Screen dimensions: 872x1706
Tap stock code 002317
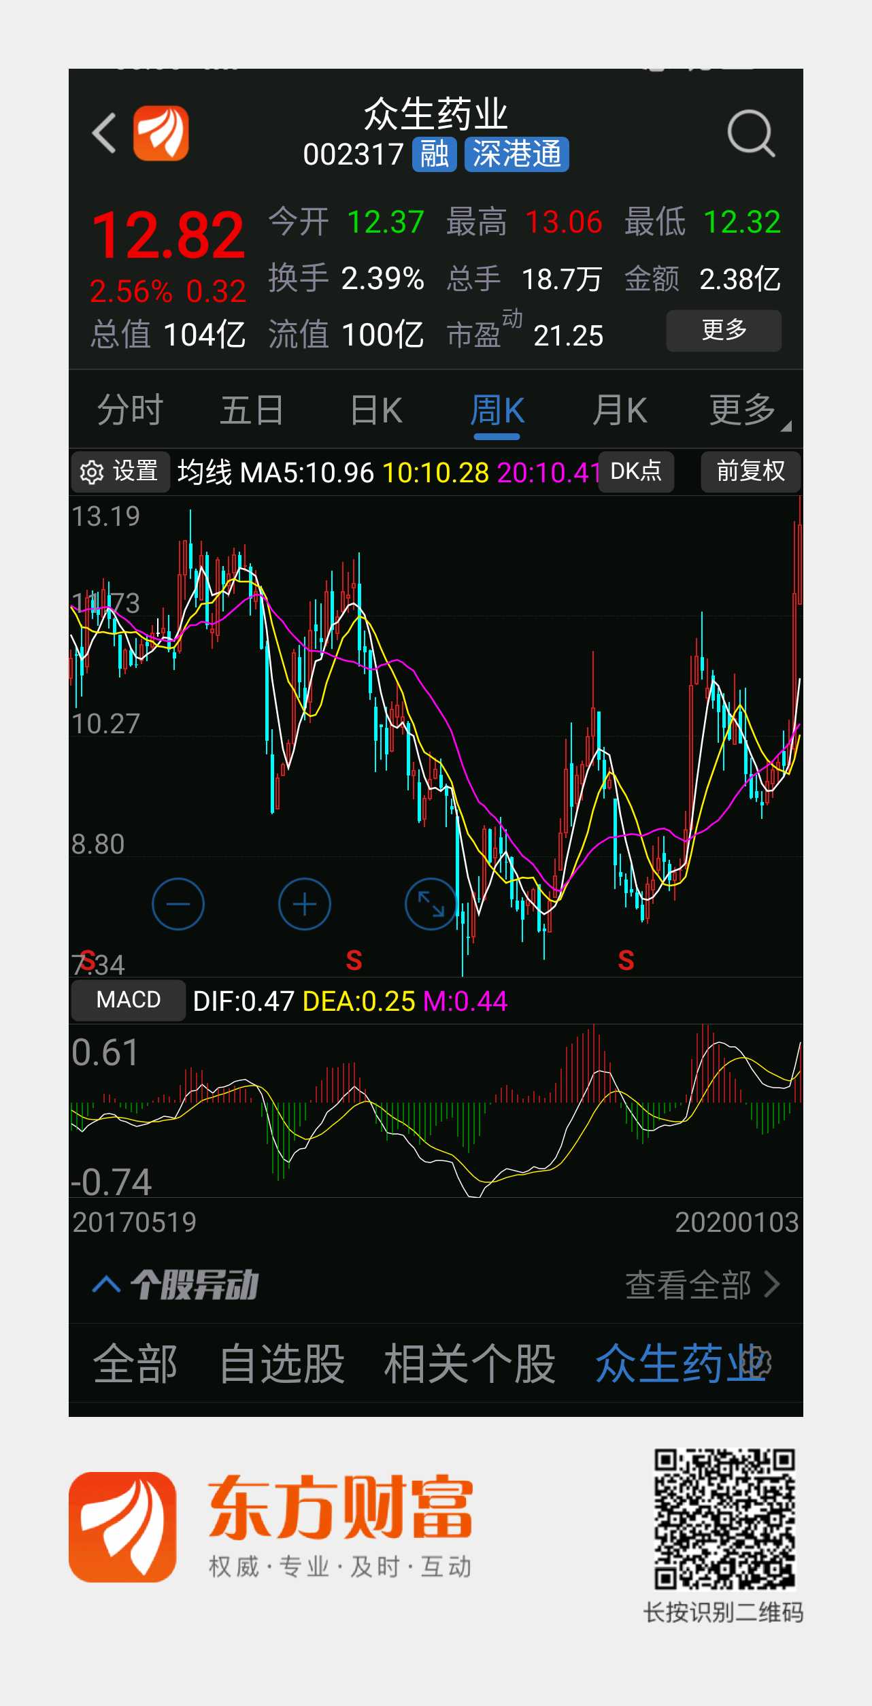tap(354, 154)
